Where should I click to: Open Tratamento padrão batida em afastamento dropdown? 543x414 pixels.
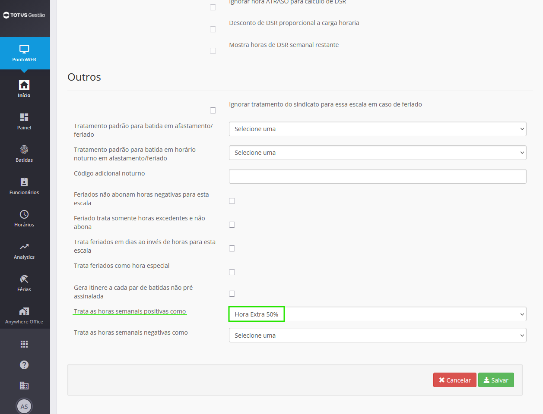pyautogui.click(x=378, y=129)
